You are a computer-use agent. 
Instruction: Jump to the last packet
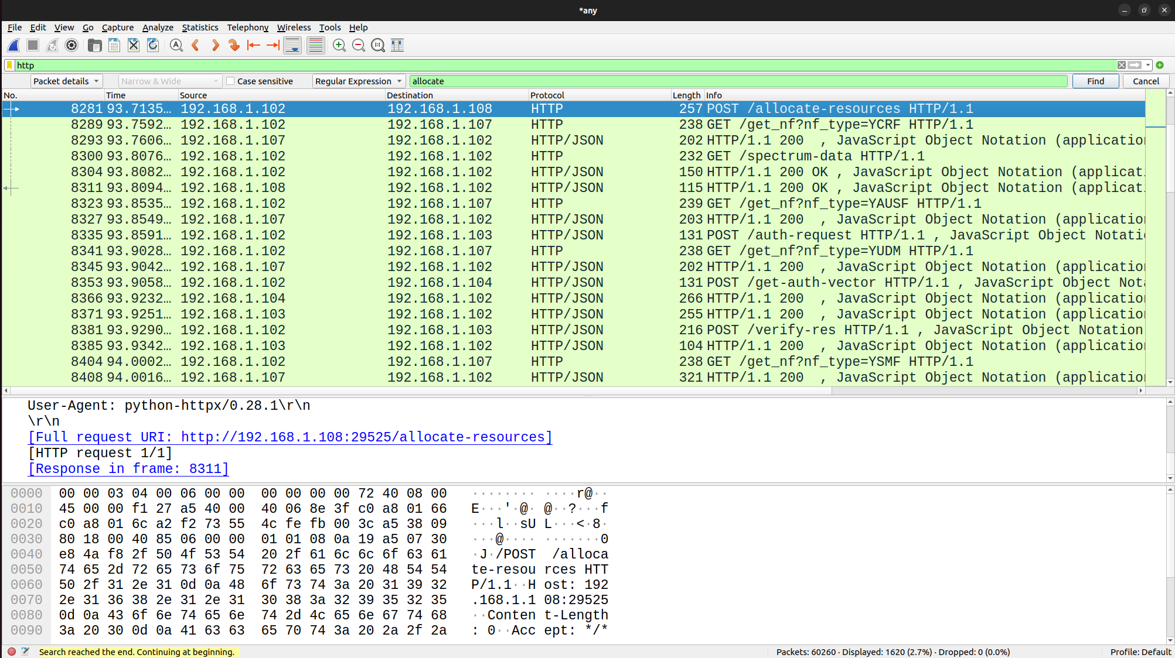273,45
